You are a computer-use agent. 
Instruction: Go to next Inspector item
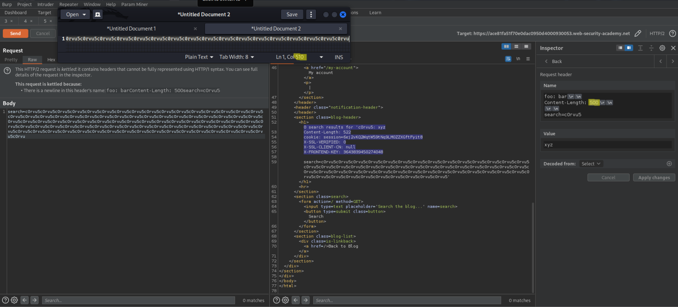tap(673, 61)
